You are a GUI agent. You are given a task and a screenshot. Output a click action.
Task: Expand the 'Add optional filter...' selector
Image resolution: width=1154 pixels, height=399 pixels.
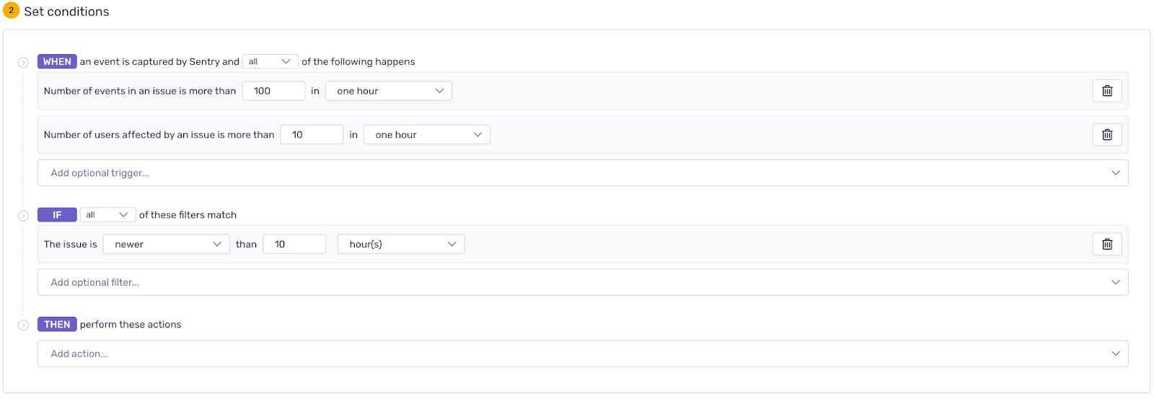pos(583,283)
